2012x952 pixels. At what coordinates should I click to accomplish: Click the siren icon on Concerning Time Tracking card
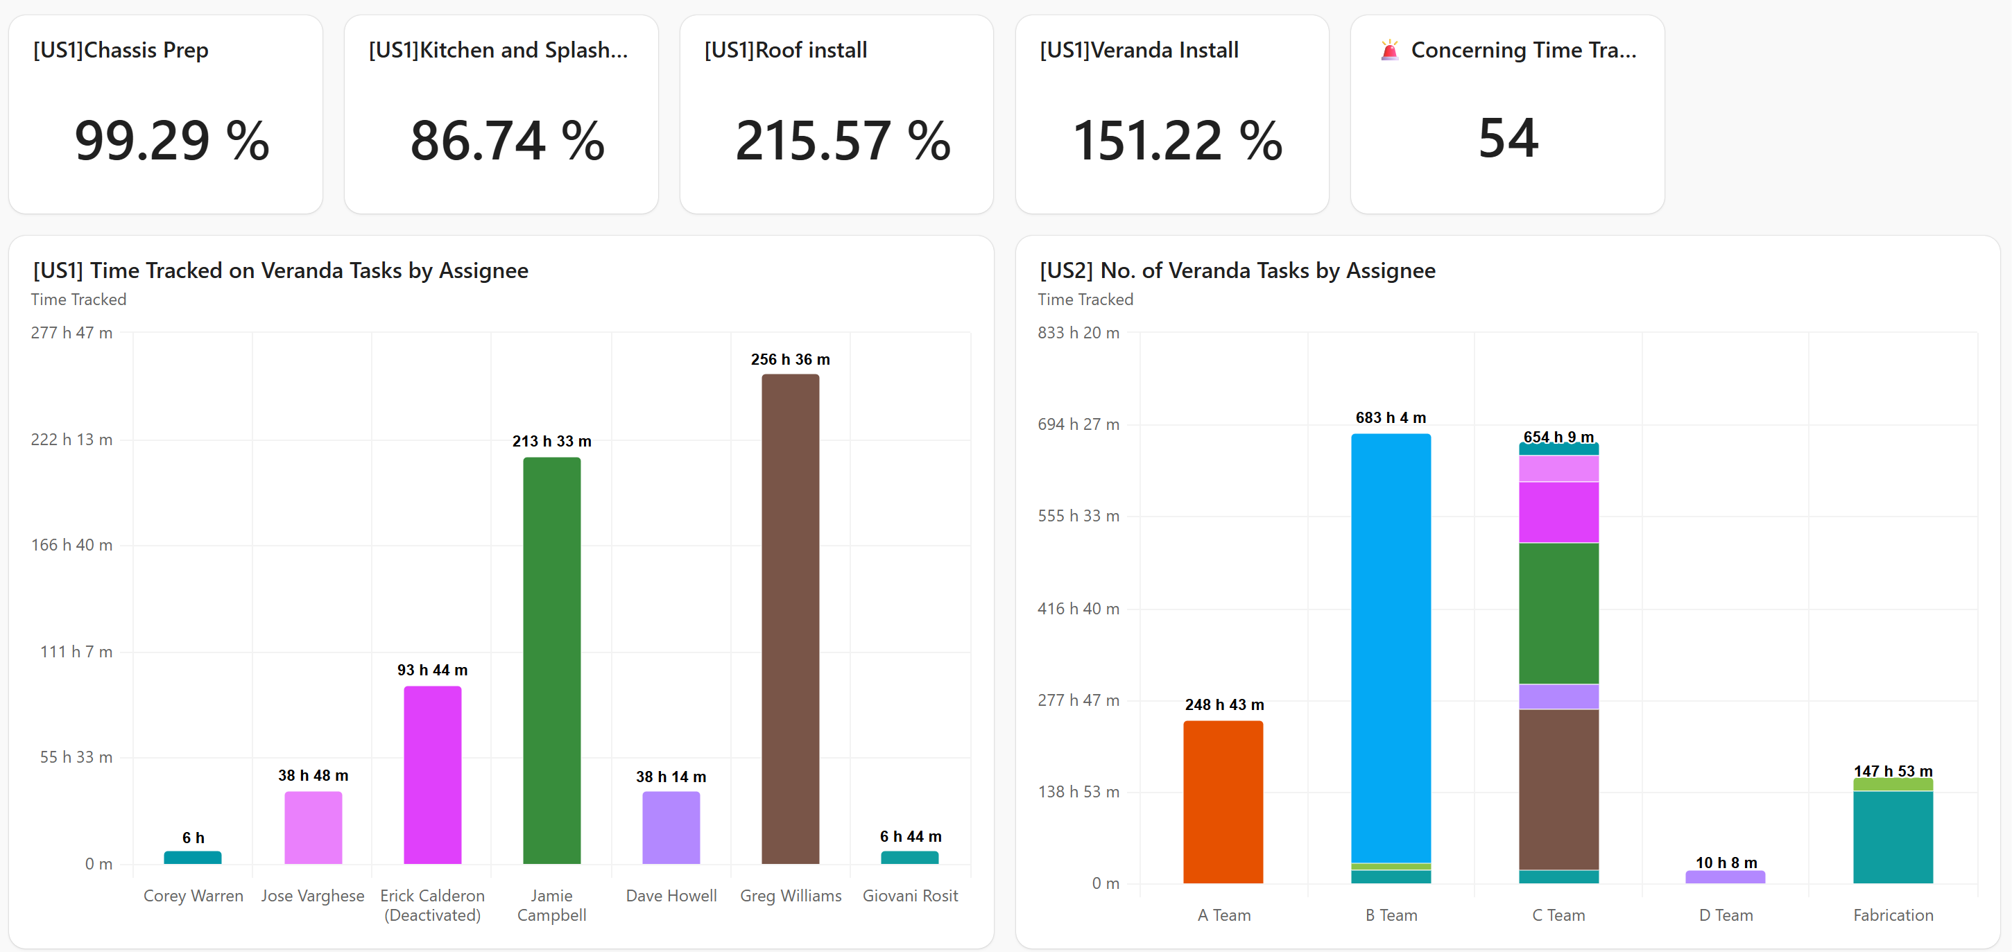click(1389, 49)
